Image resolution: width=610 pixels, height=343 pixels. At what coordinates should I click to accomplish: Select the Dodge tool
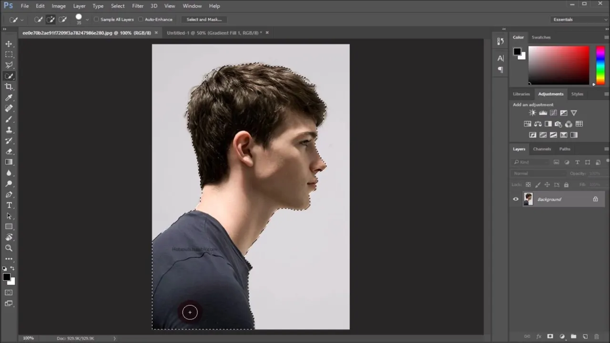[x=9, y=184]
